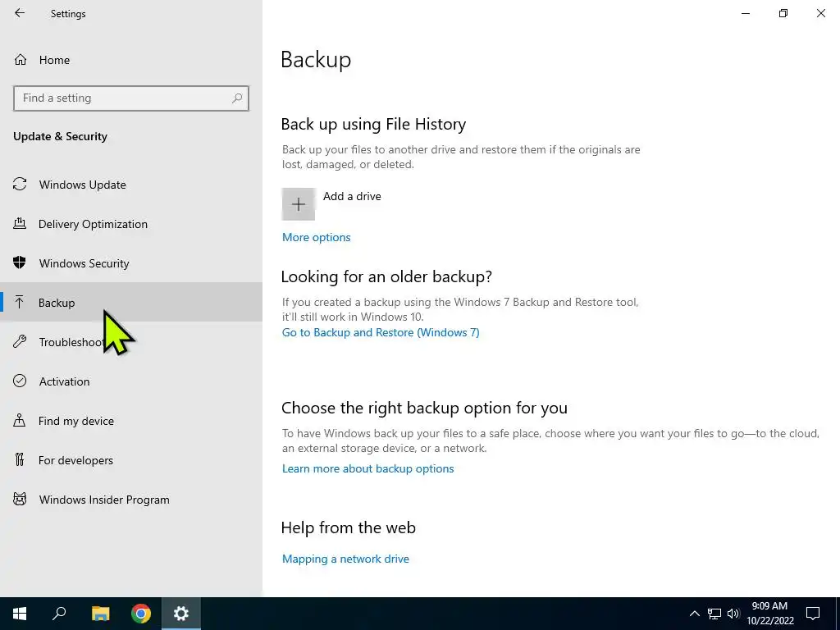
Task: Go to Backup and Restore (Windows 7)
Action: point(381,332)
